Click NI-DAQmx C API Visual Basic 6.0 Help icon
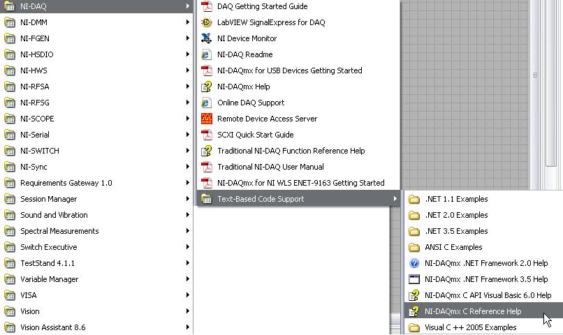The width and height of the screenshot is (563, 335). point(414,295)
